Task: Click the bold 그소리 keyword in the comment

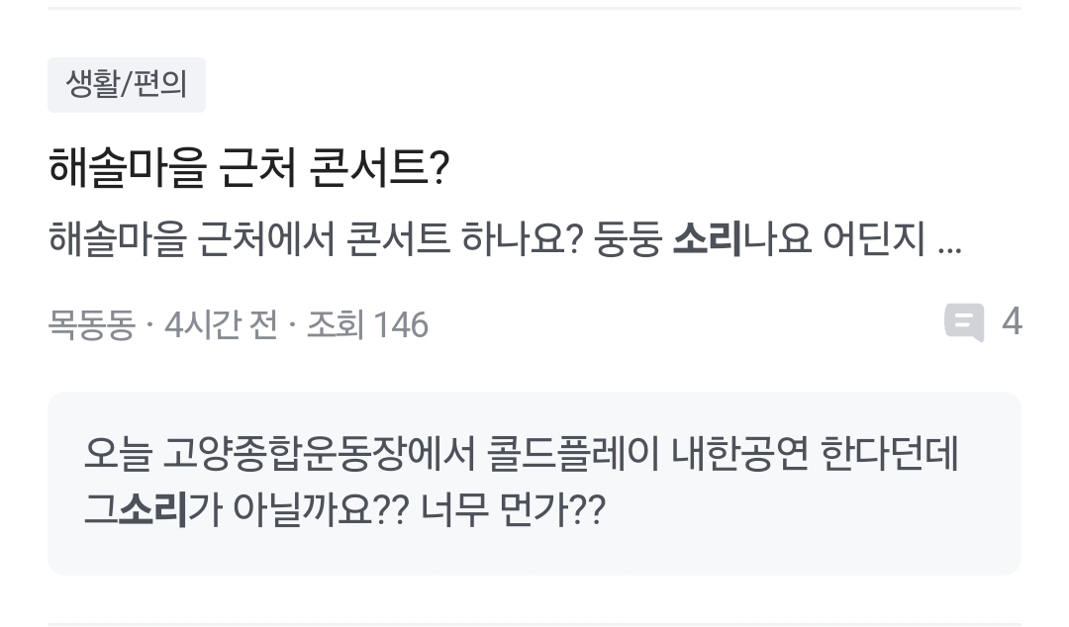Action: [136, 511]
